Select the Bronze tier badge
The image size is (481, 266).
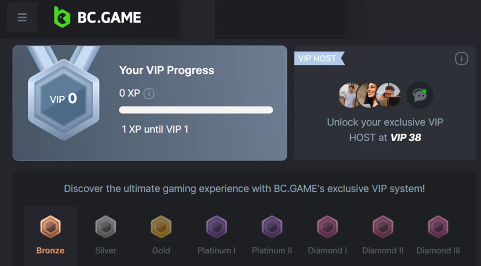(x=50, y=226)
